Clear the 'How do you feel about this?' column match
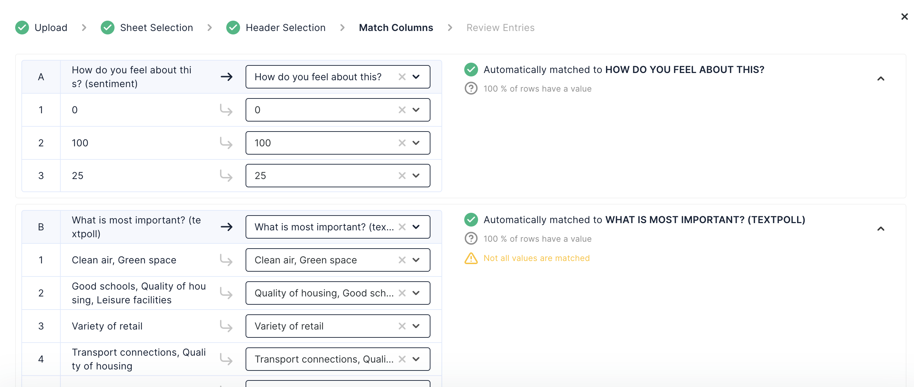The image size is (914, 387). coord(402,77)
